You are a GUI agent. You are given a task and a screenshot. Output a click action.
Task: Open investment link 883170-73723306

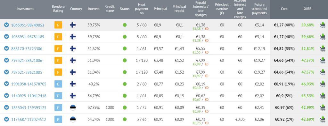(x=27, y=49)
